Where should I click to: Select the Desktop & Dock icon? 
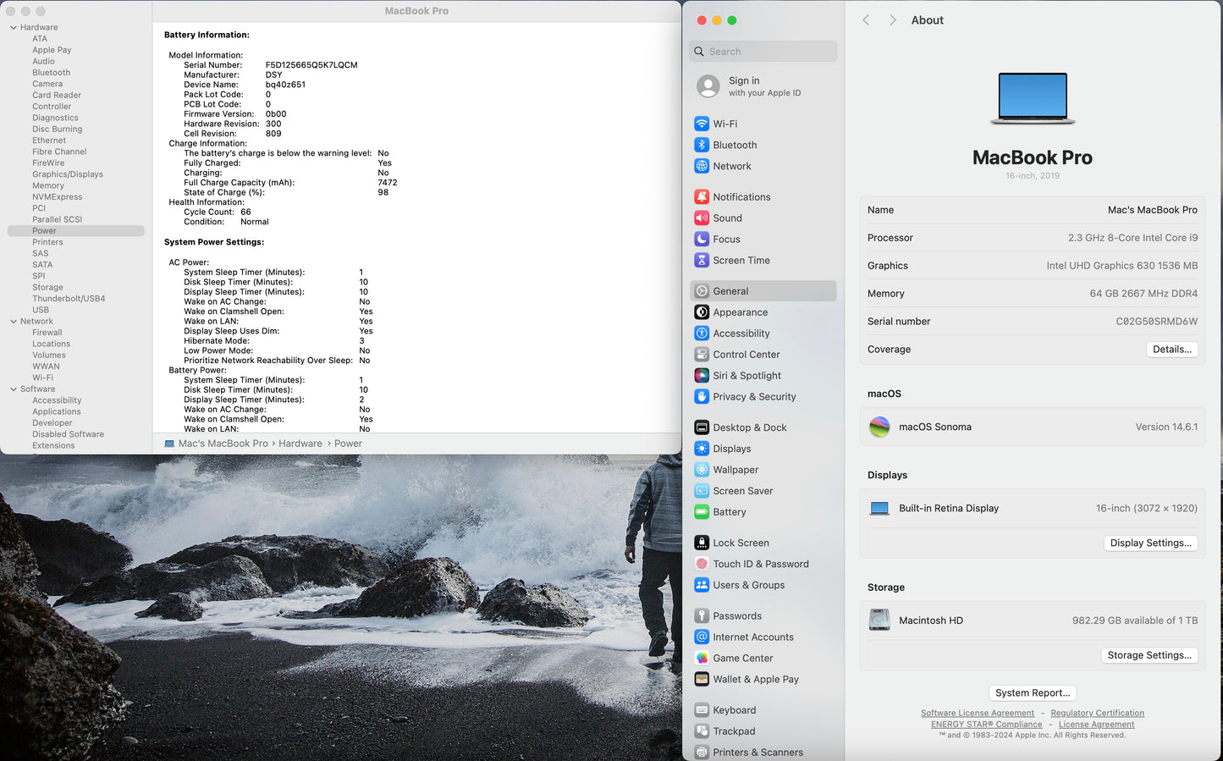[702, 427]
